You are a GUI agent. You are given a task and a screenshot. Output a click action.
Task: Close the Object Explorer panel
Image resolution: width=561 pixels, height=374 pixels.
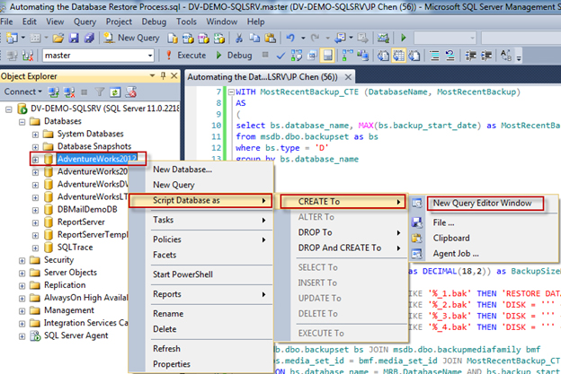[x=174, y=75]
